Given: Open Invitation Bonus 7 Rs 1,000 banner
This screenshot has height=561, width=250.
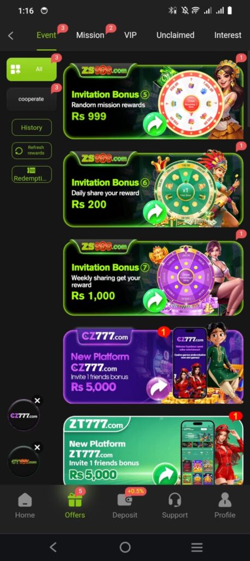Looking at the screenshot, I should tap(153, 278).
